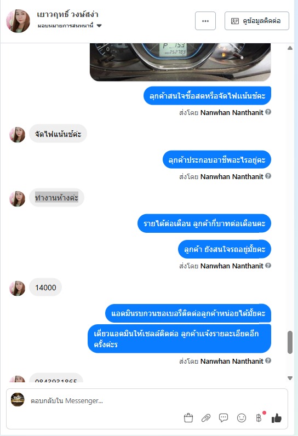Click the baht payment request icon
This screenshot has height=436, width=298.
259,417
